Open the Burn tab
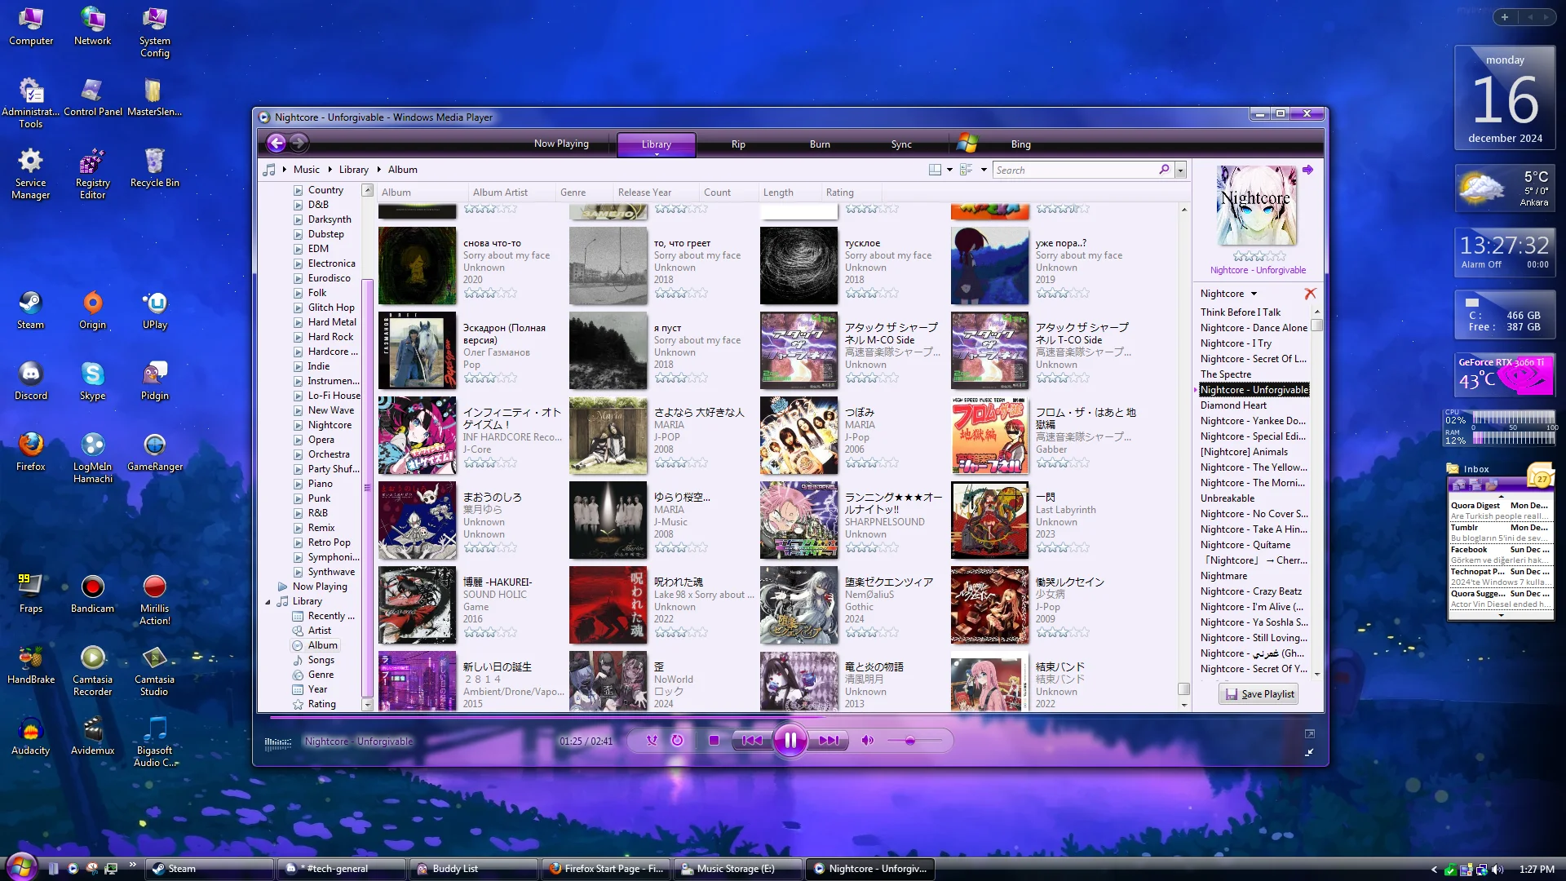1566x881 pixels. (820, 144)
